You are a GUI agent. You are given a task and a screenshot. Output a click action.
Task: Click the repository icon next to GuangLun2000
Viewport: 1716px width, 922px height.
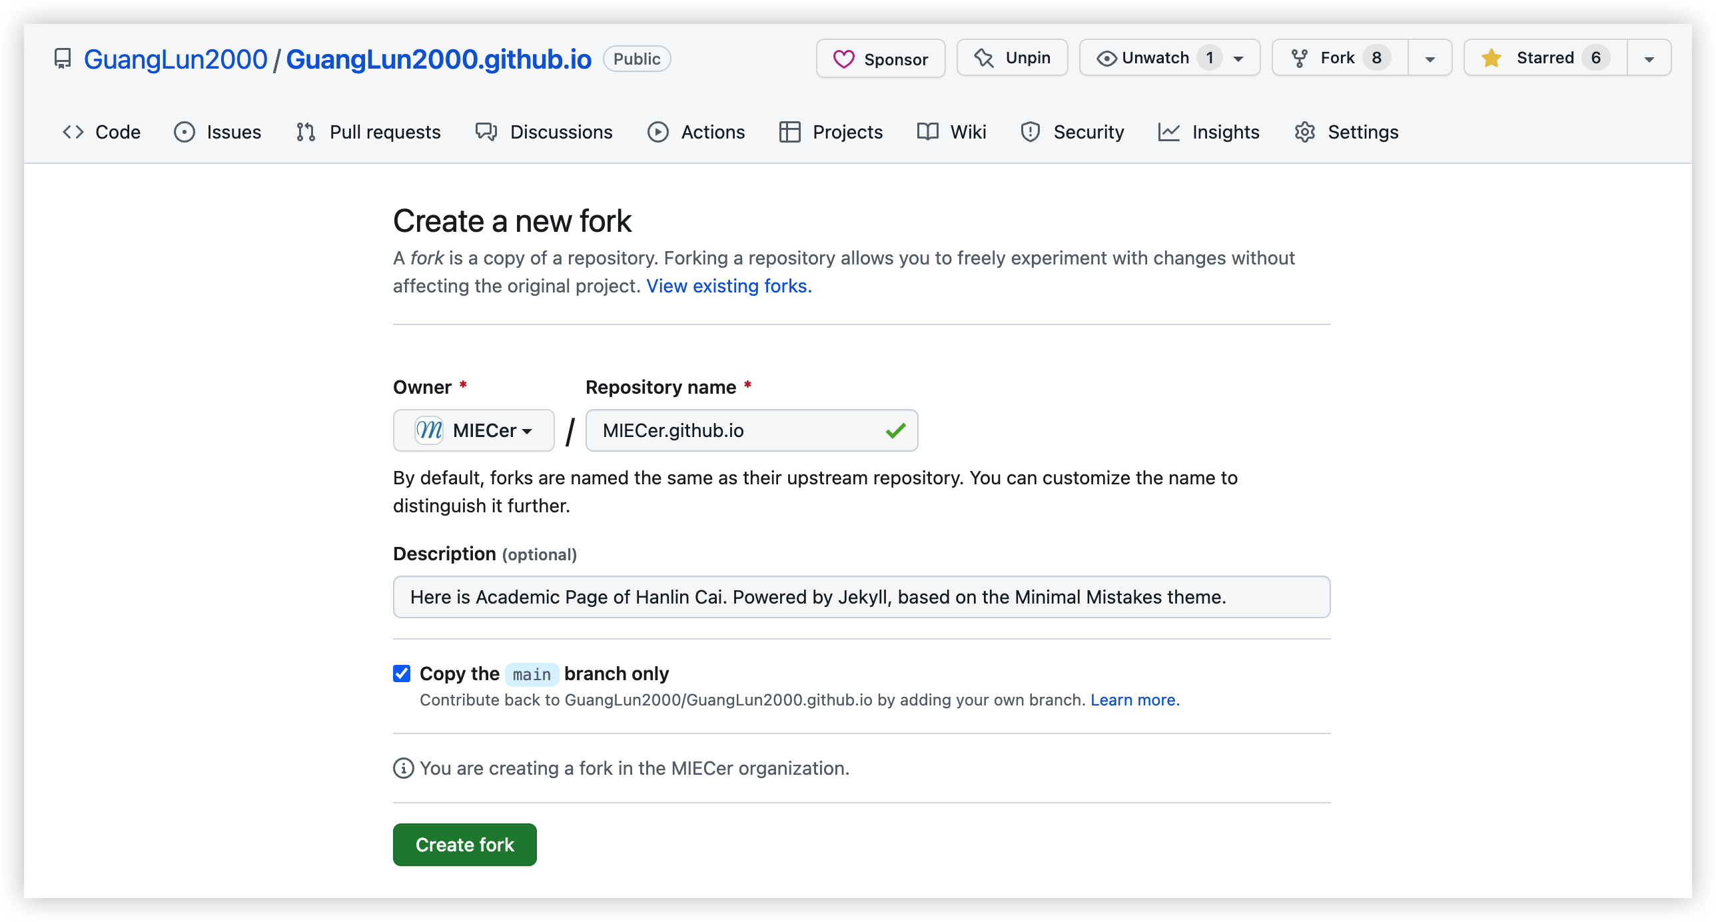tap(63, 59)
